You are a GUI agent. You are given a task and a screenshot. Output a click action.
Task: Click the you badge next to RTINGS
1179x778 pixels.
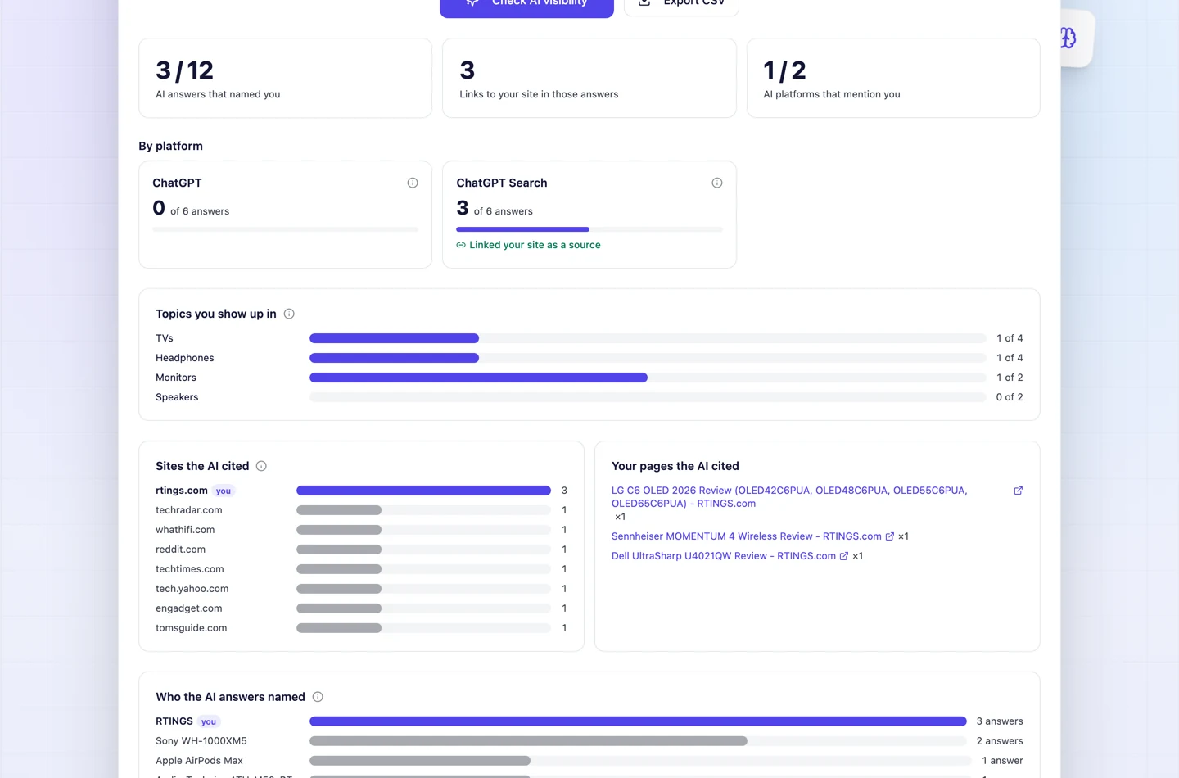[x=209, y=722]
